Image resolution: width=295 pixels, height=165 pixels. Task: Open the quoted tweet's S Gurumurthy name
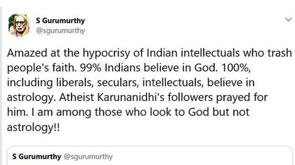(x=36, y=156)
